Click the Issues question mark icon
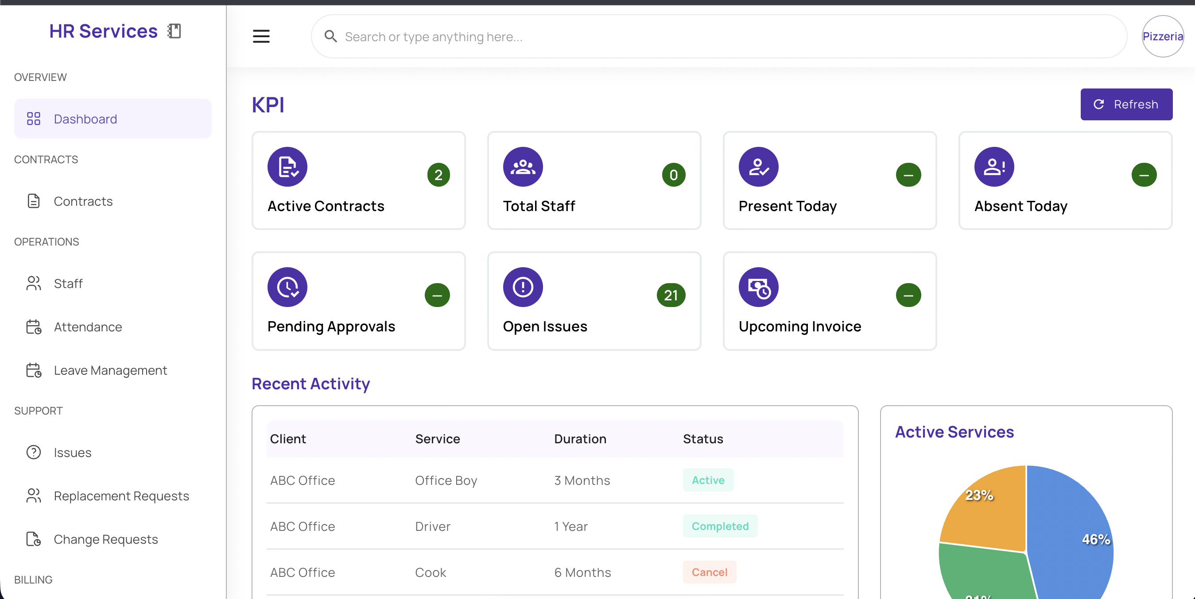 coord(33,452)
